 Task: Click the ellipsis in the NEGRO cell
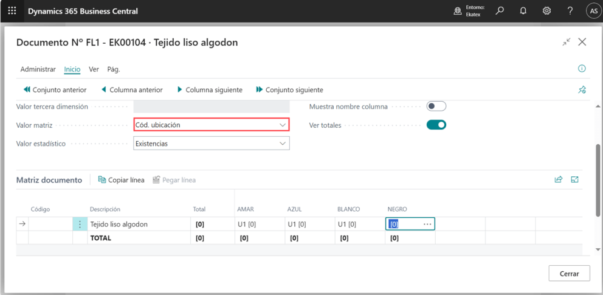[427, 224]
